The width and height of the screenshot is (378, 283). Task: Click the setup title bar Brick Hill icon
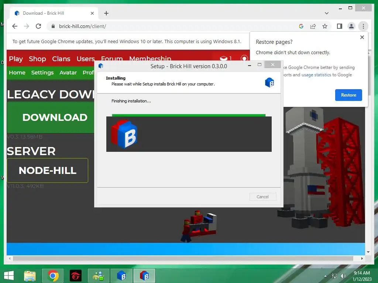[101, 66]
